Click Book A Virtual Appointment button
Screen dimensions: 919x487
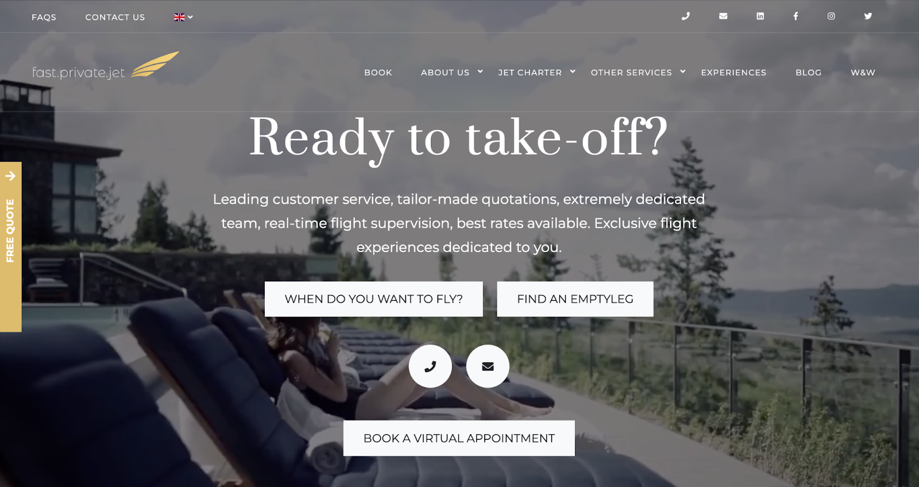tap(459, 438)
